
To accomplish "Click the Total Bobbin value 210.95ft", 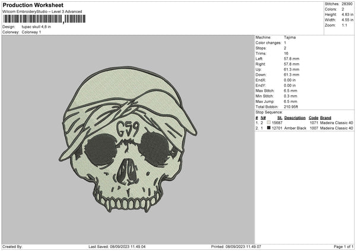I will [x=291, y=107].
